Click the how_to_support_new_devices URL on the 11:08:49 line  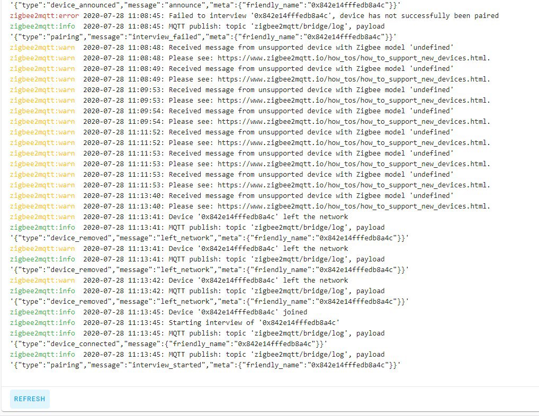click(354, 79)
